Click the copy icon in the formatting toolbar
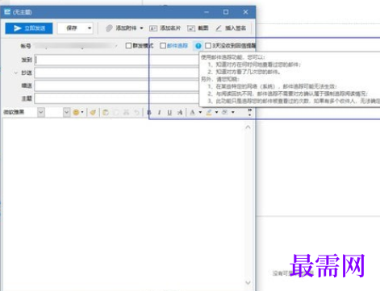380x291 pixels. click(116, 112)
